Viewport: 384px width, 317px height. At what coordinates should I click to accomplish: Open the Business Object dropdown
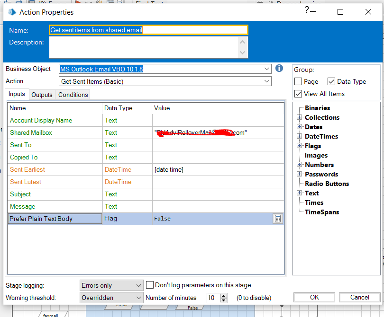point(266,69)
